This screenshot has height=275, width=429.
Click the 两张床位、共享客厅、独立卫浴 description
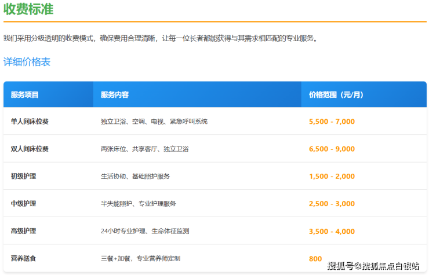coord(144,149)
